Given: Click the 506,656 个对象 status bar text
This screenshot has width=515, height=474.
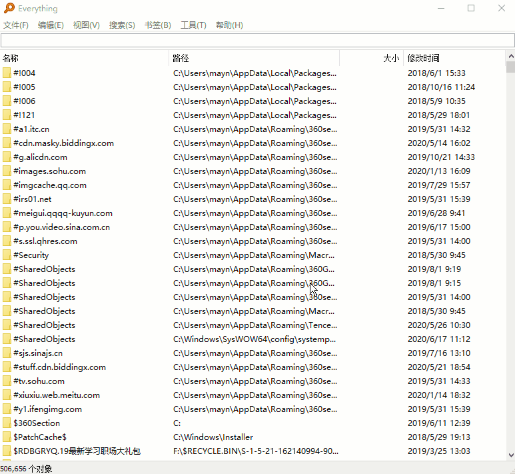Looking at the screenshot, I should click(x=26, y=469).
